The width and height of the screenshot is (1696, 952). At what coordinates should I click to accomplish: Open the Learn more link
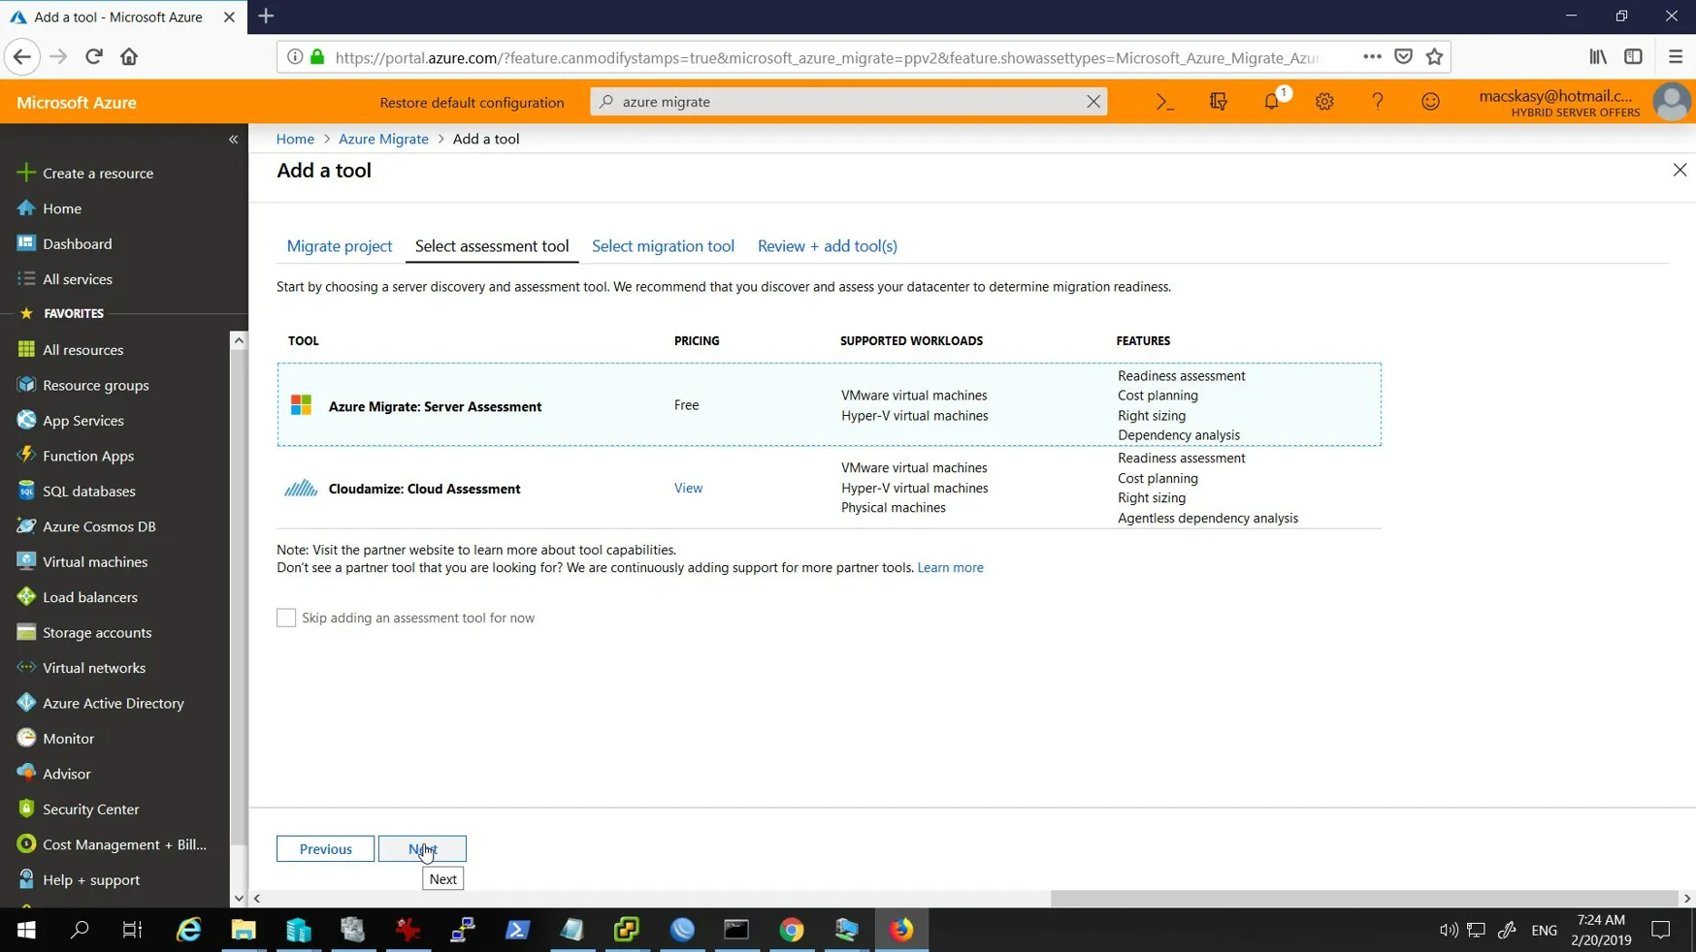click(x=950, y=568)
